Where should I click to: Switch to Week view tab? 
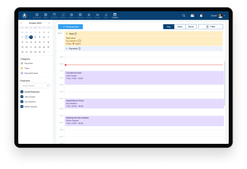pos(180,27)
